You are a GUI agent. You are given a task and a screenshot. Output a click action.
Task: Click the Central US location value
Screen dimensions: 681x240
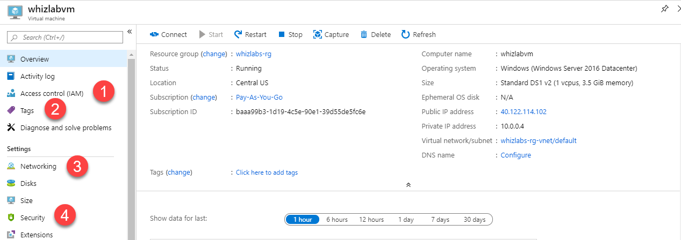click(252, 82)
